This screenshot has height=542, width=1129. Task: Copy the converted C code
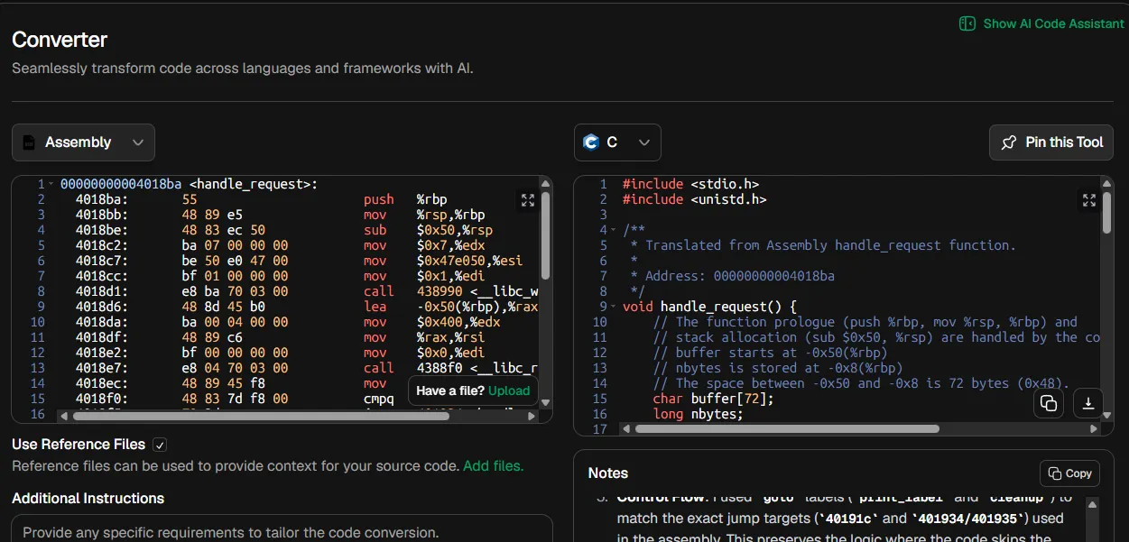[x=1049, y=403]
